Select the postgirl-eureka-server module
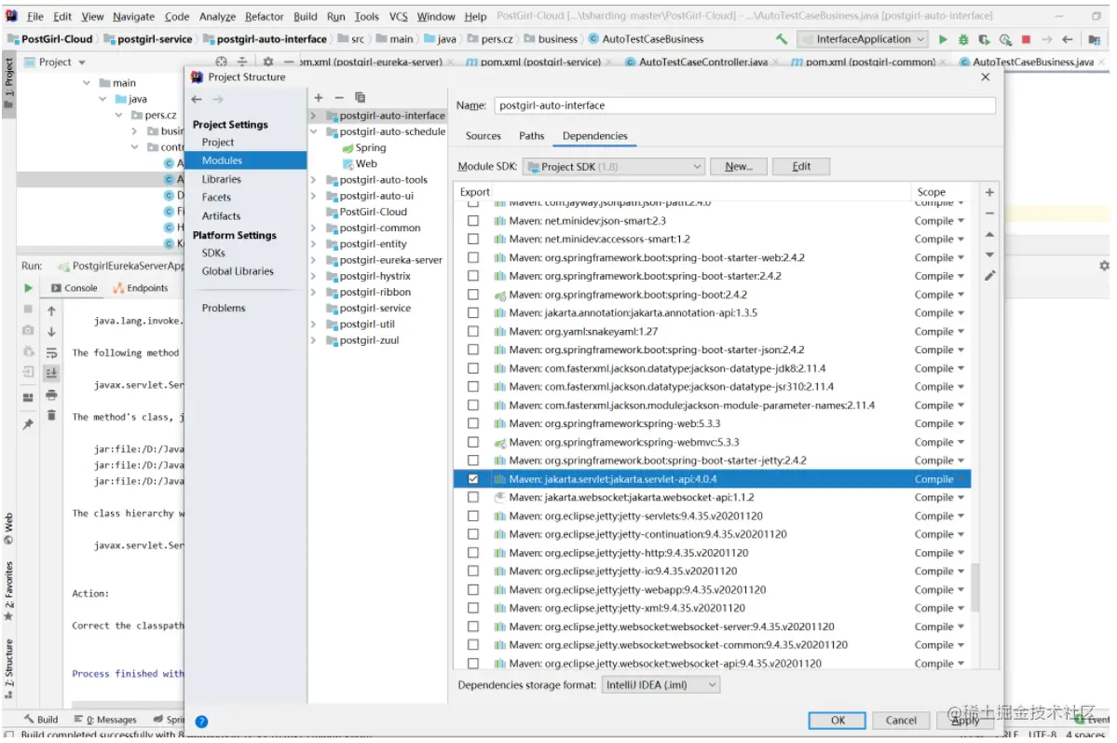The image size is (1117, 743). 390,260
